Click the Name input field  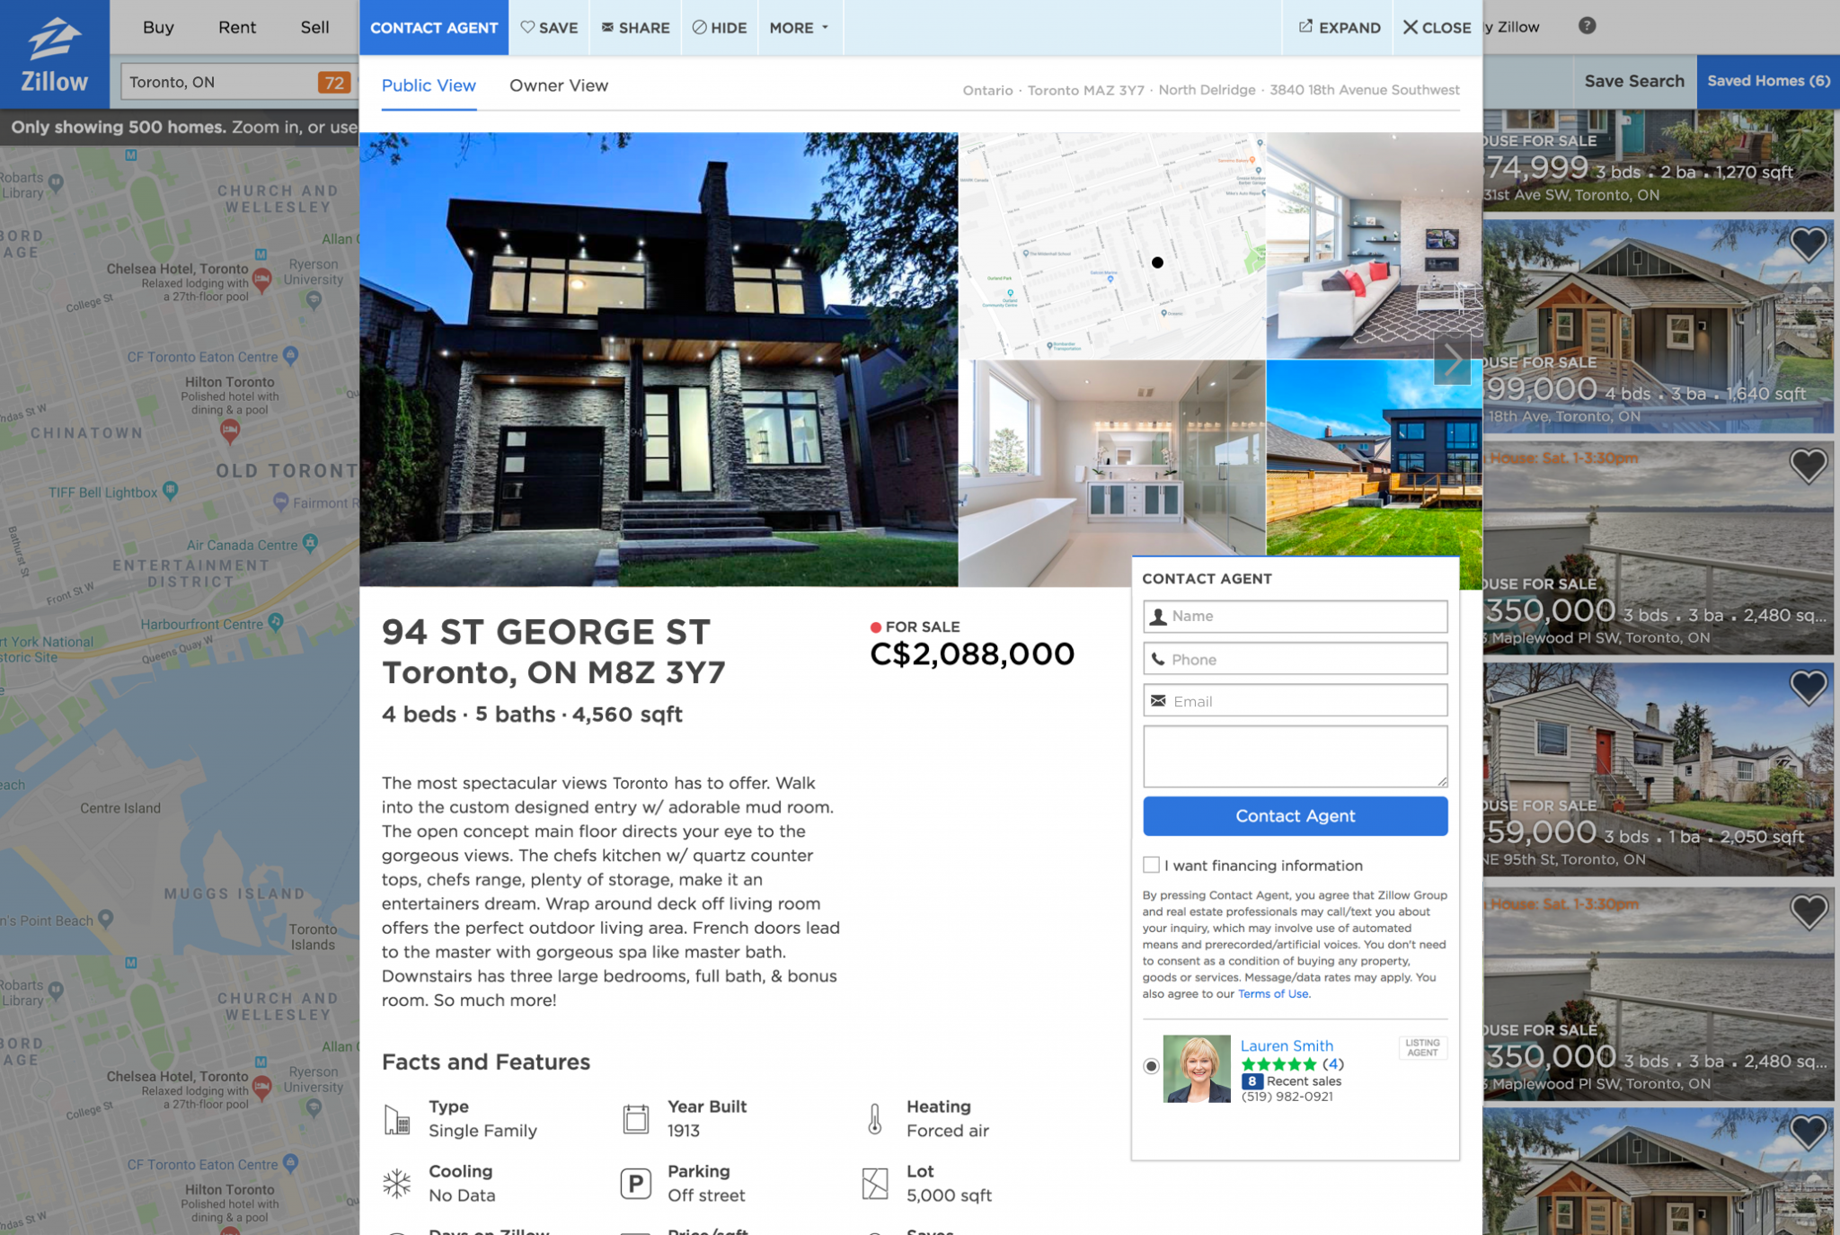[1295, 616]
